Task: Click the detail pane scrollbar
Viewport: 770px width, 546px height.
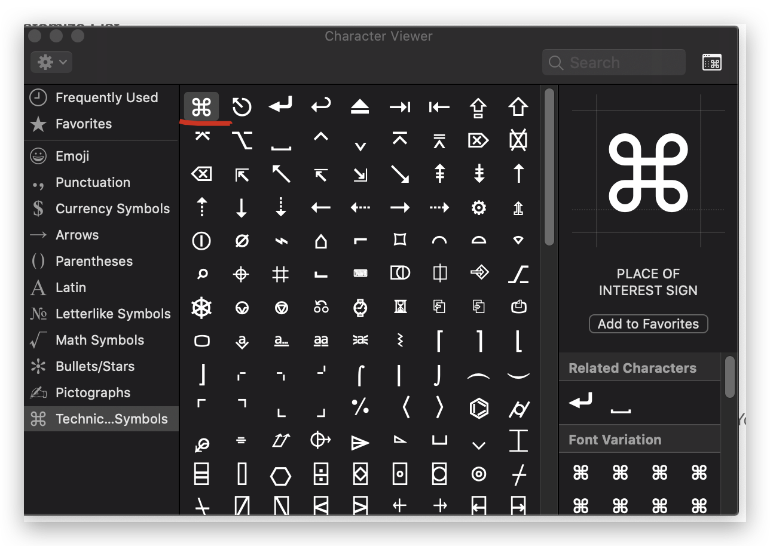Action: pyautogui.click(x=729, y=377)
